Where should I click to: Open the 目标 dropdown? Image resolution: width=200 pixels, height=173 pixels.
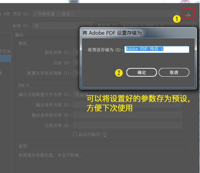click(x=76, y=63)
